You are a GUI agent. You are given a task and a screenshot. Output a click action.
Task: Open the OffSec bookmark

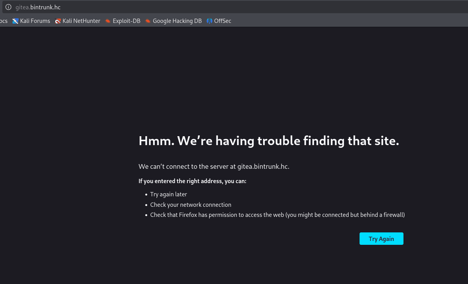[219, 21]
